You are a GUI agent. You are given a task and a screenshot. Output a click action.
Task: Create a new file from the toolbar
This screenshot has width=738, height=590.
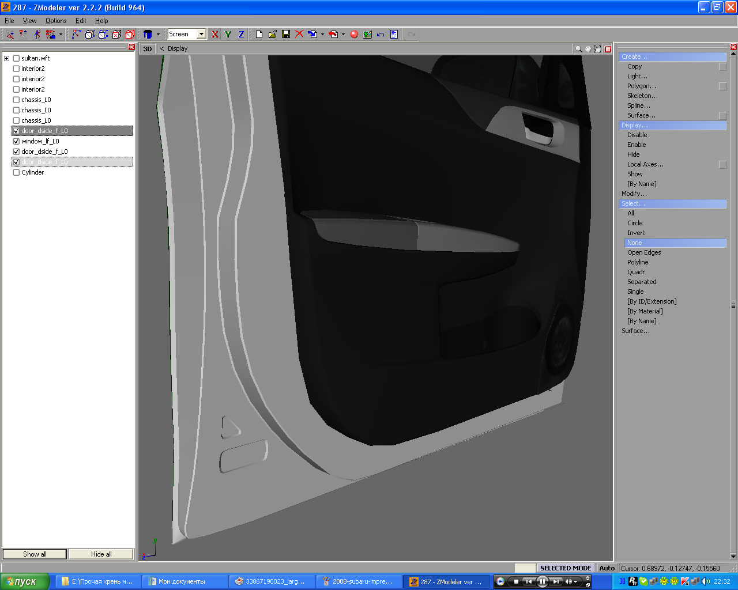point(259,35)
